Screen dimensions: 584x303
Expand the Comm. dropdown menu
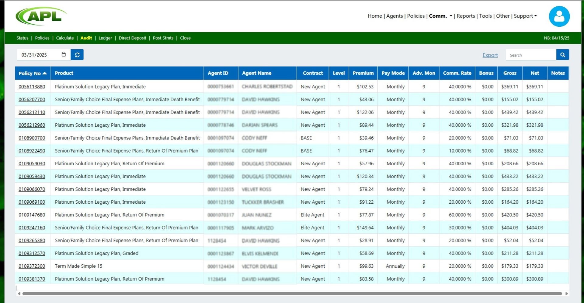(x=440, y=16)
